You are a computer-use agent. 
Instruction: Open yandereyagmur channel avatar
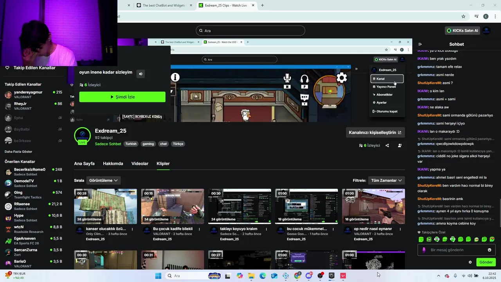(x=8, y=95)
